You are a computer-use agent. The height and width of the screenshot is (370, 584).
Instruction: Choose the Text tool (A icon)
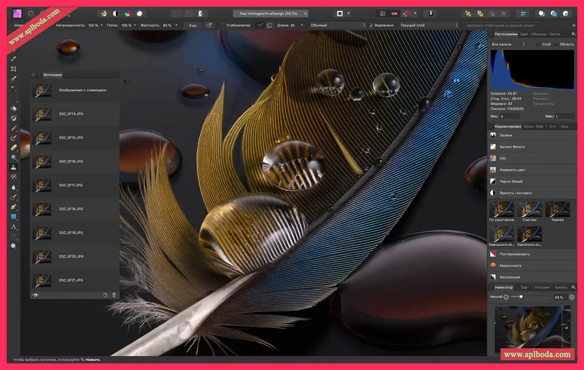pos(13,226)
